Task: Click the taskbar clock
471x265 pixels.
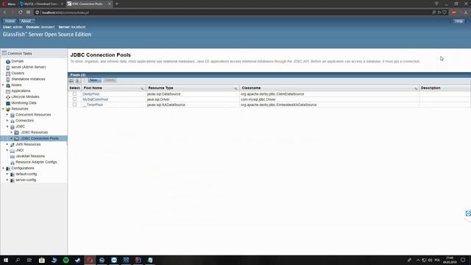Action: 450,260
